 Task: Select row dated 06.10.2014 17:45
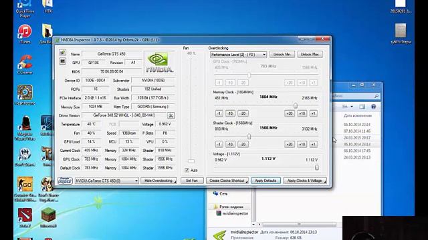point(356,151)
